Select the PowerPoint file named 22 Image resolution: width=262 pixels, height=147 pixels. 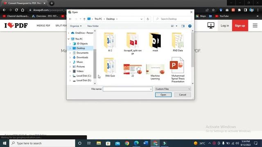[133, 70]
